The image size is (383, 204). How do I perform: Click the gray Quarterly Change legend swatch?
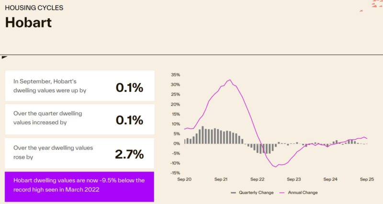point(234,193)
